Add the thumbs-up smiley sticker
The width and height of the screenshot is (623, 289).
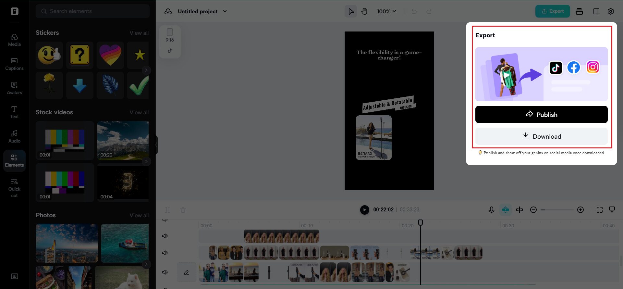(x=49, y=55)
